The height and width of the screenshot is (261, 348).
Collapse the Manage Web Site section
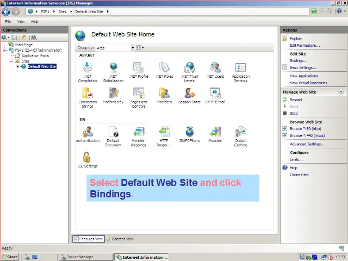[x=341, y=92]
